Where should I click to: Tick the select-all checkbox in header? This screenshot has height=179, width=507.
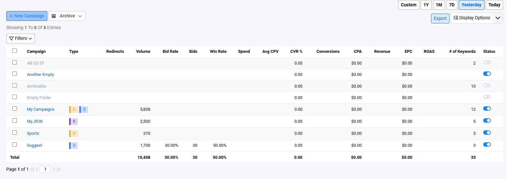[x=15, y=51]
